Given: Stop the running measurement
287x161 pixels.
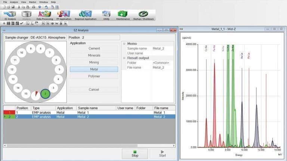Looking at the screenshot, I should pyautogui.click(x=135, y=154).
